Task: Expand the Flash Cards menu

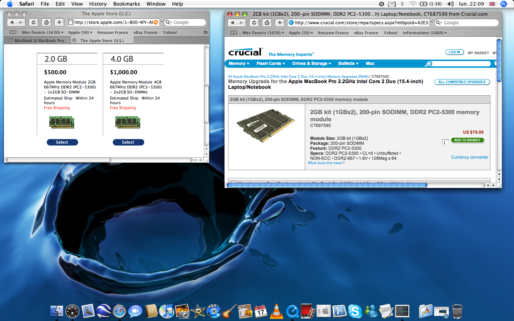Action: (271, 63)
